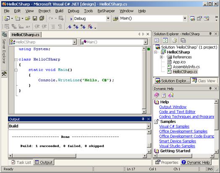
Task: Click the Properties icon in Solution Explorer toolbar
Action: click(183, 41)
